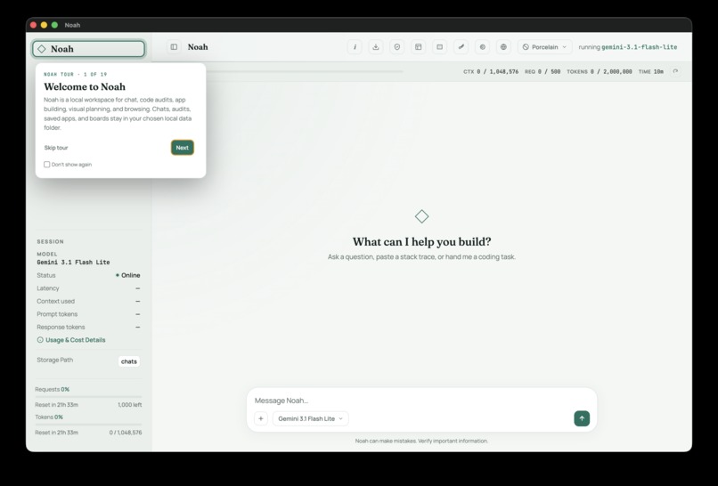Click the download icon in the toolbar

[376, 46]
